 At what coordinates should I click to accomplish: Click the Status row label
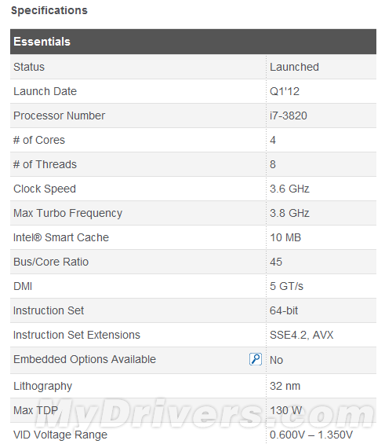point(29,67)
